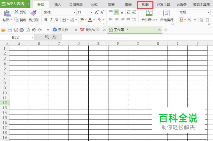Click the open folder icon in quick toolbar
Image resolution: width=213 pixels, height=141 pixels.
coord(3,30)
